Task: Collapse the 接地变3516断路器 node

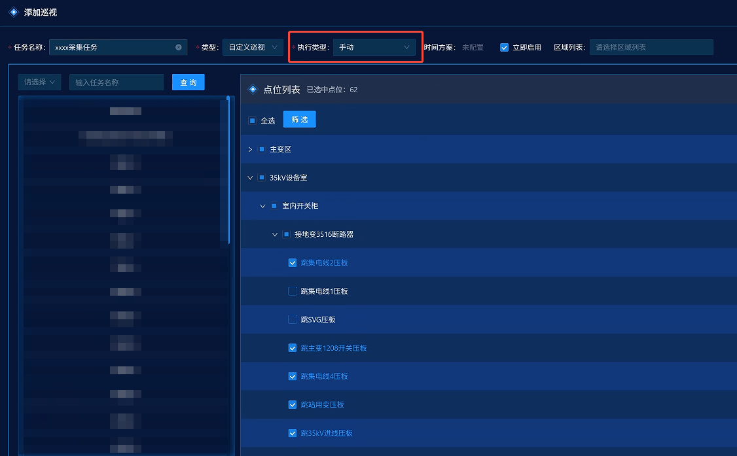Action: coord(275,234)
